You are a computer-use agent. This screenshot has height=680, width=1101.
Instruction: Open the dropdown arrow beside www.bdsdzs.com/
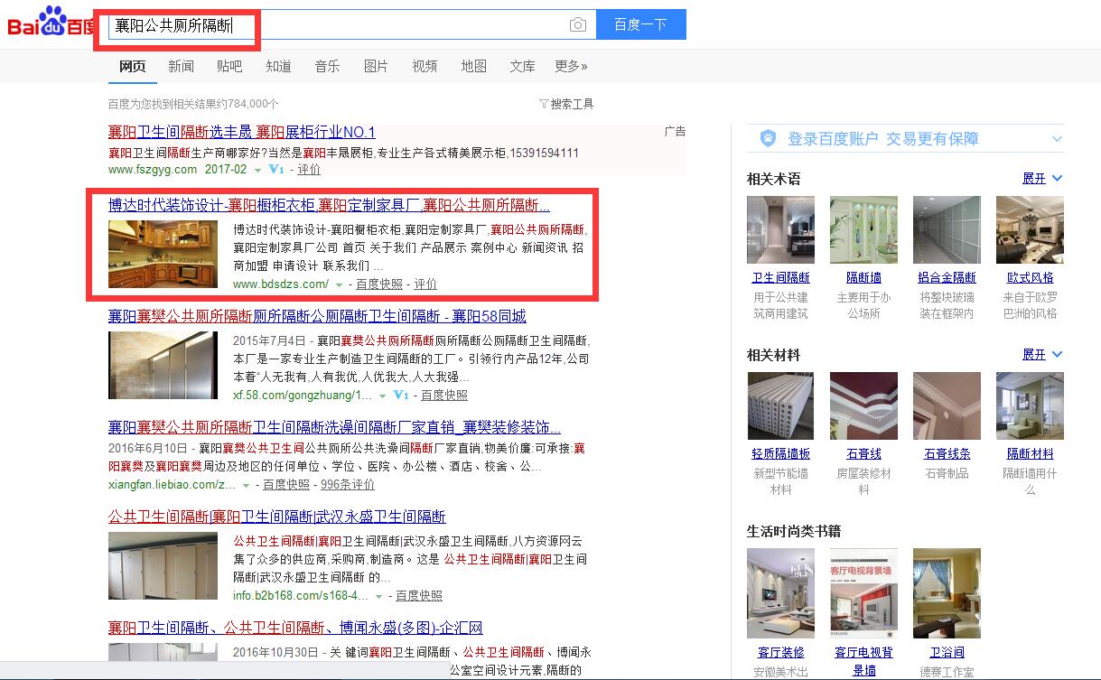pos(339,284)
